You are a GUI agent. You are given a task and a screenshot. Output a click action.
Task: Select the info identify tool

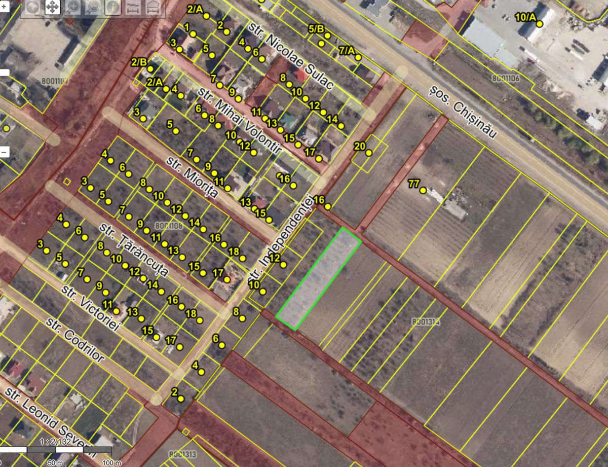click(113, 7)
